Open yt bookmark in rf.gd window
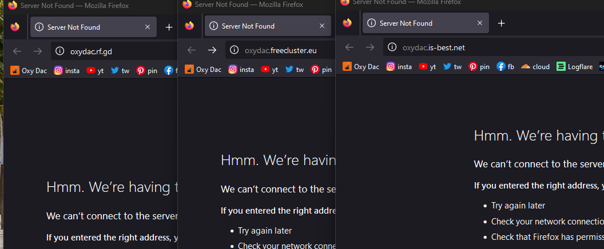This screenshot has width=604, height=249. (x=95, y=71)
